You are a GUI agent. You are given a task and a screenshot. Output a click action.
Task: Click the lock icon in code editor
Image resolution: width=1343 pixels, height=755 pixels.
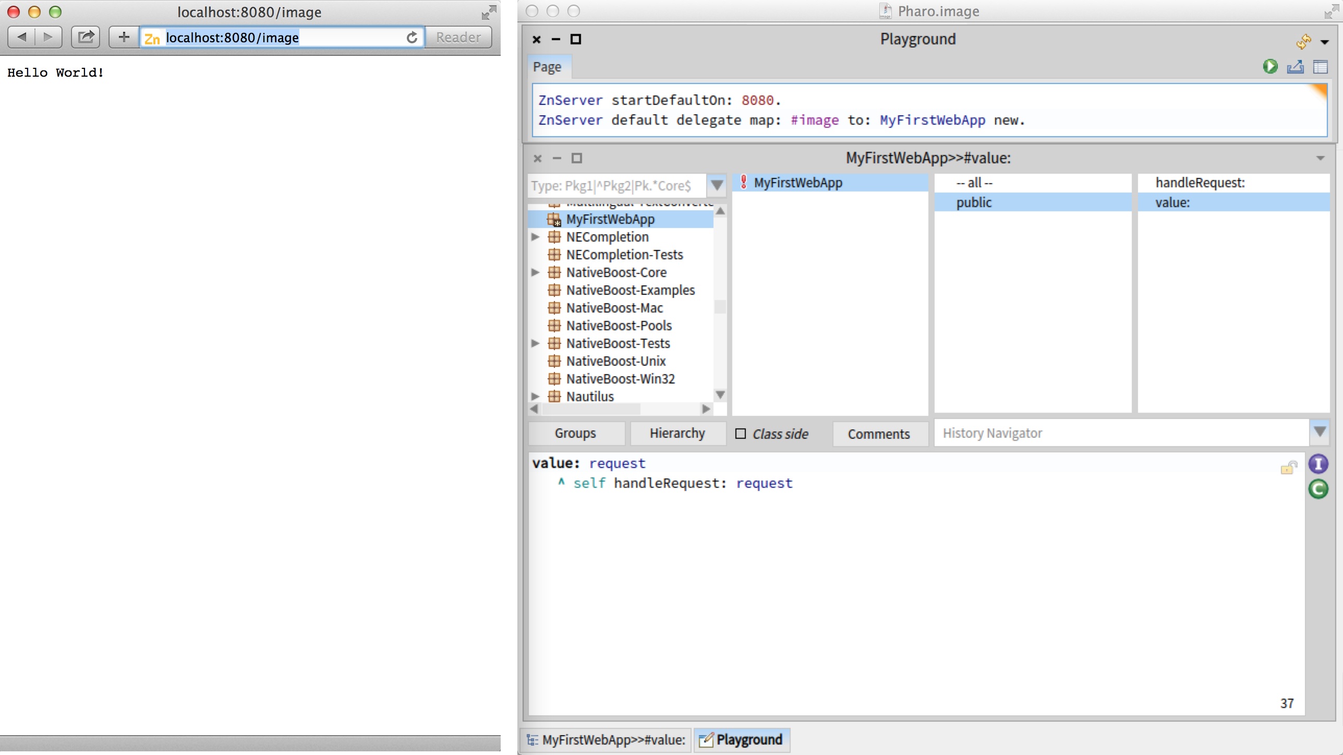tap(1289, 468)
